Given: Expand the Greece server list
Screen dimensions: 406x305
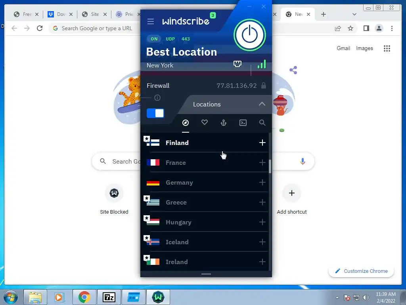Looking at the screenshot, I should [262, 202].
